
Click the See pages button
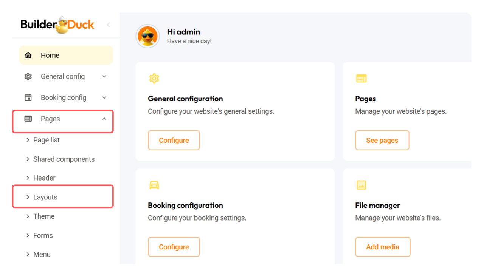pos(382,140)
